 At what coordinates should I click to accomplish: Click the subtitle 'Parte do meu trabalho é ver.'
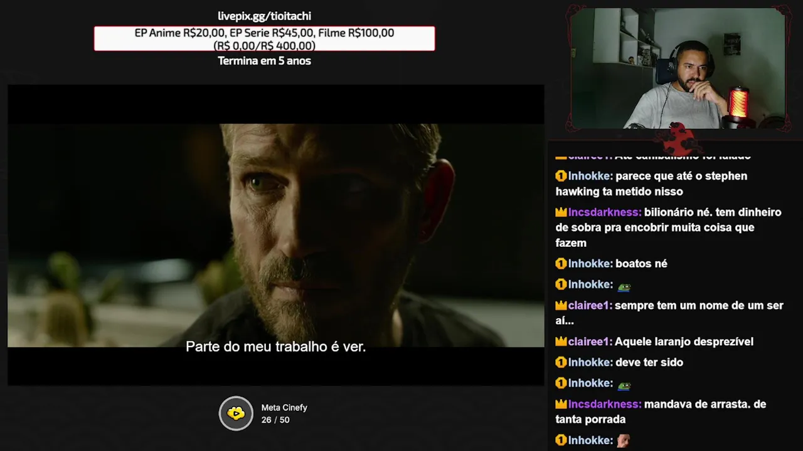point(275,346)
